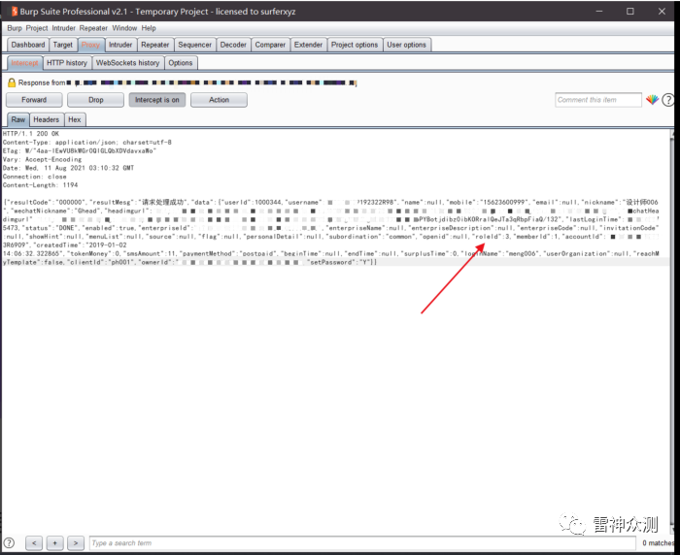Switch to the Dashboard tab

coord(28,45)
